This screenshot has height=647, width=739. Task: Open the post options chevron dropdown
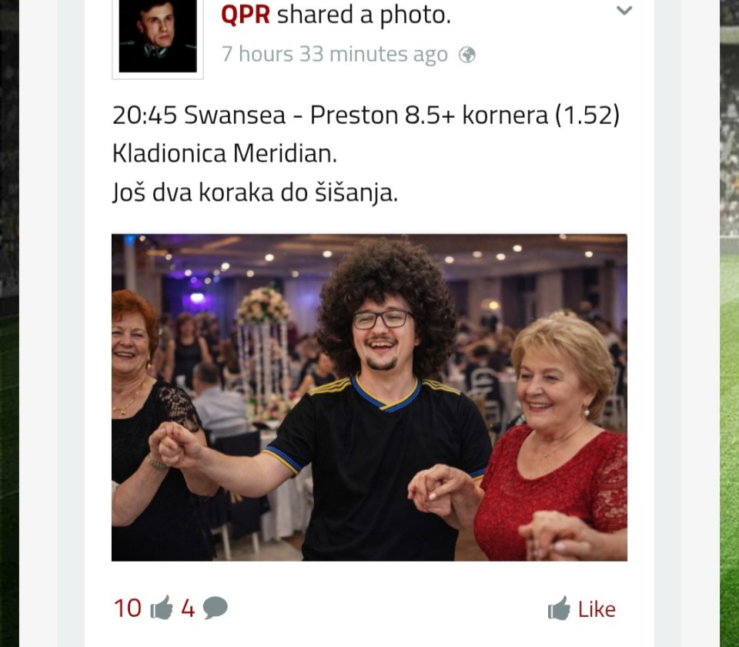pyautogui.click(x=624, y=10)
